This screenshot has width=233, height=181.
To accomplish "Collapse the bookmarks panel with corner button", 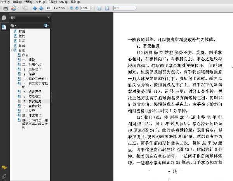I will (49, 18).
